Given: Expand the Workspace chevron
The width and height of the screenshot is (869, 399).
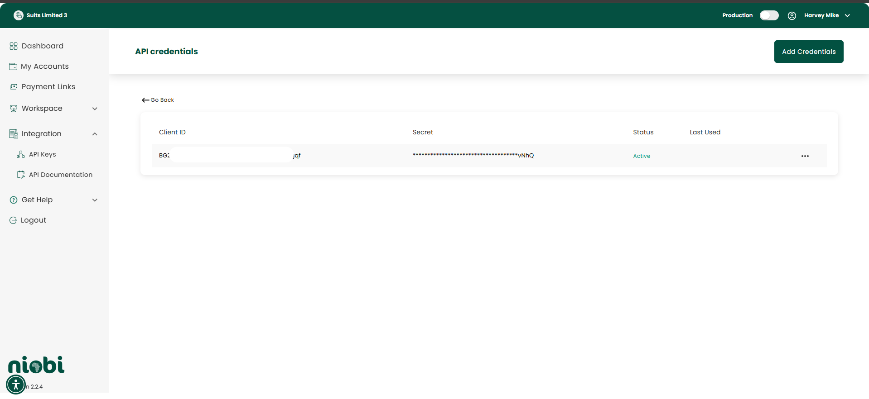Looking at the screenshot, I should (95, 109).
